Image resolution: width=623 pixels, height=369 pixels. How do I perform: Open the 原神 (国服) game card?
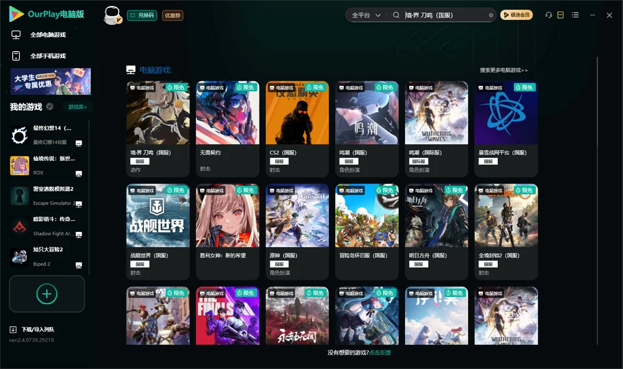[297, 232]
